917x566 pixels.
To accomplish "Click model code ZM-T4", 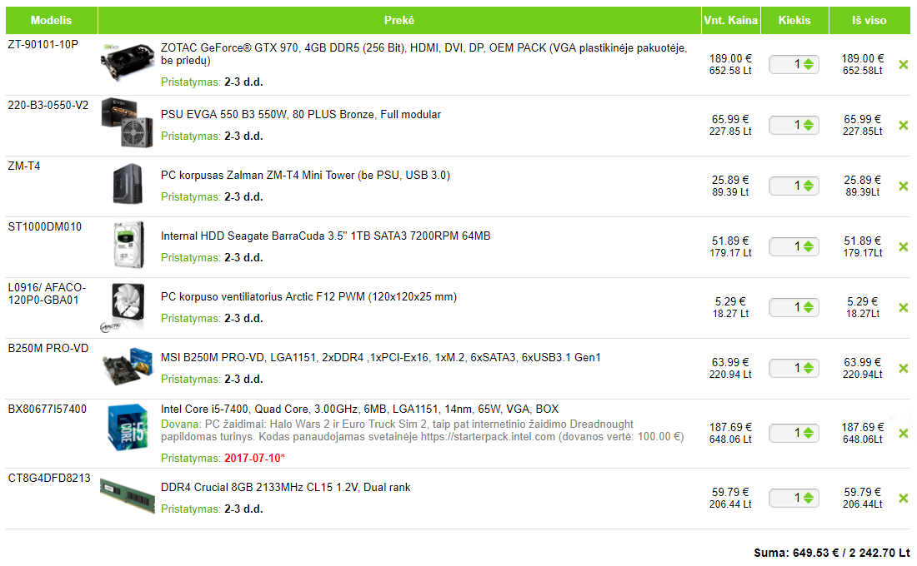I will pos(24,166).
